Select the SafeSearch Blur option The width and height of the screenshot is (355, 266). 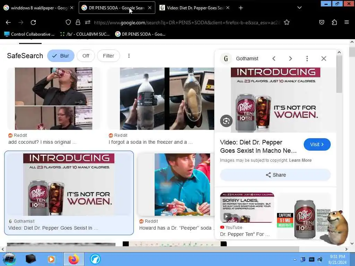tap(61, 56)
